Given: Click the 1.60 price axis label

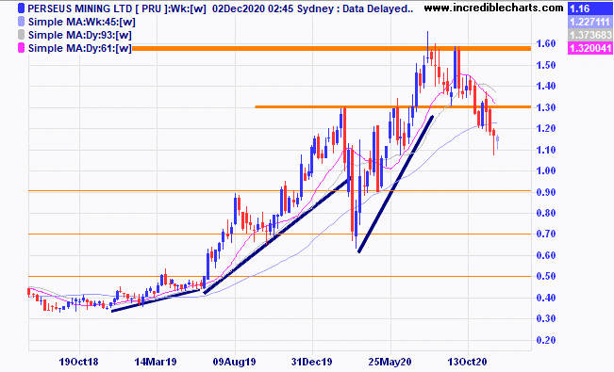Looking at the screenshot, I should (546, 43).
